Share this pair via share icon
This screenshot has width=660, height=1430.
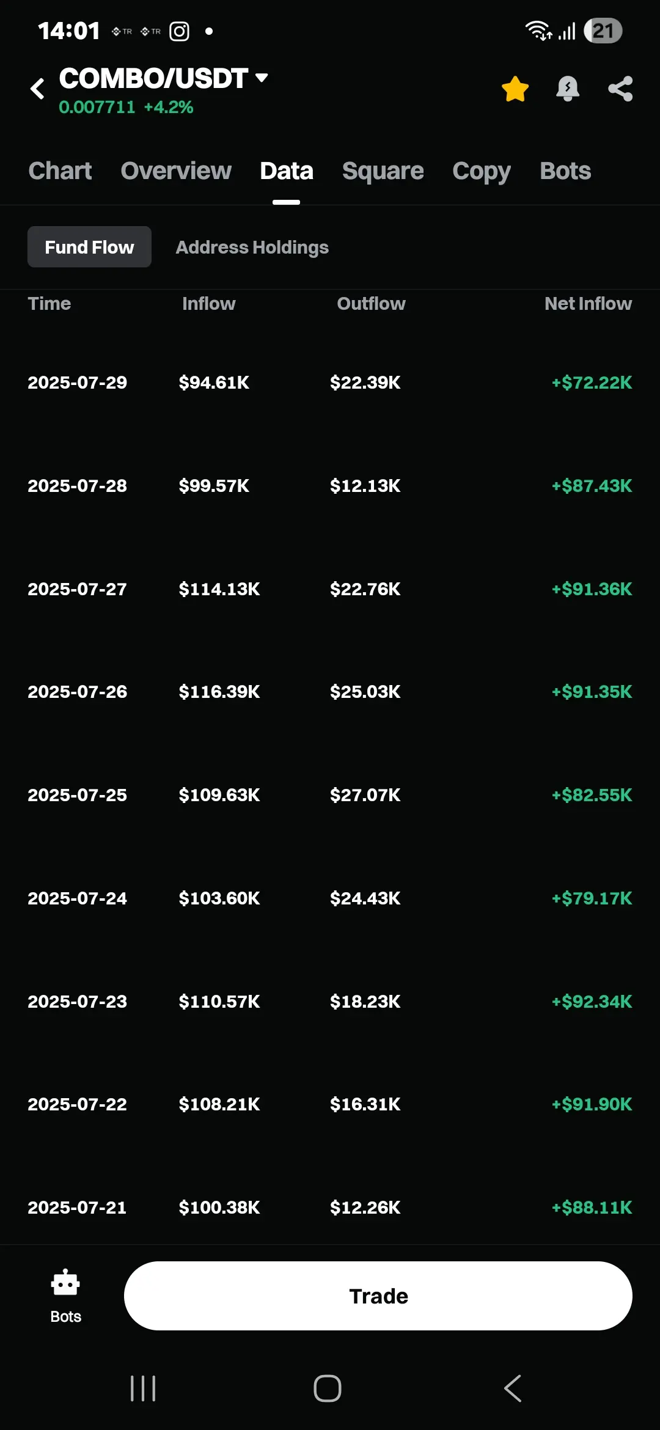coord(620,89)
